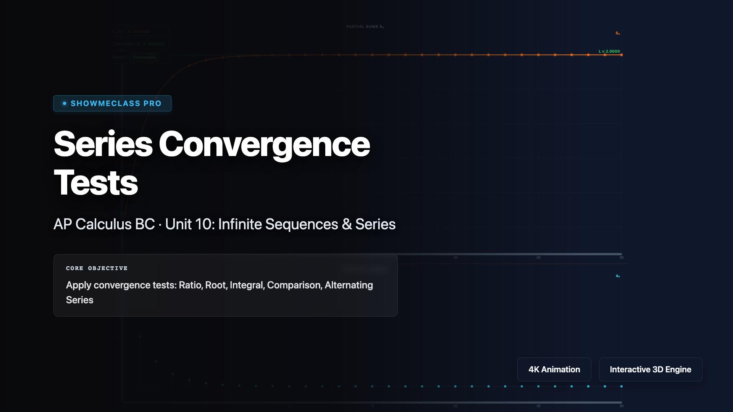The image size is (733, 412).
Task: Click the last cyan term data point
Action: [622, 386]
